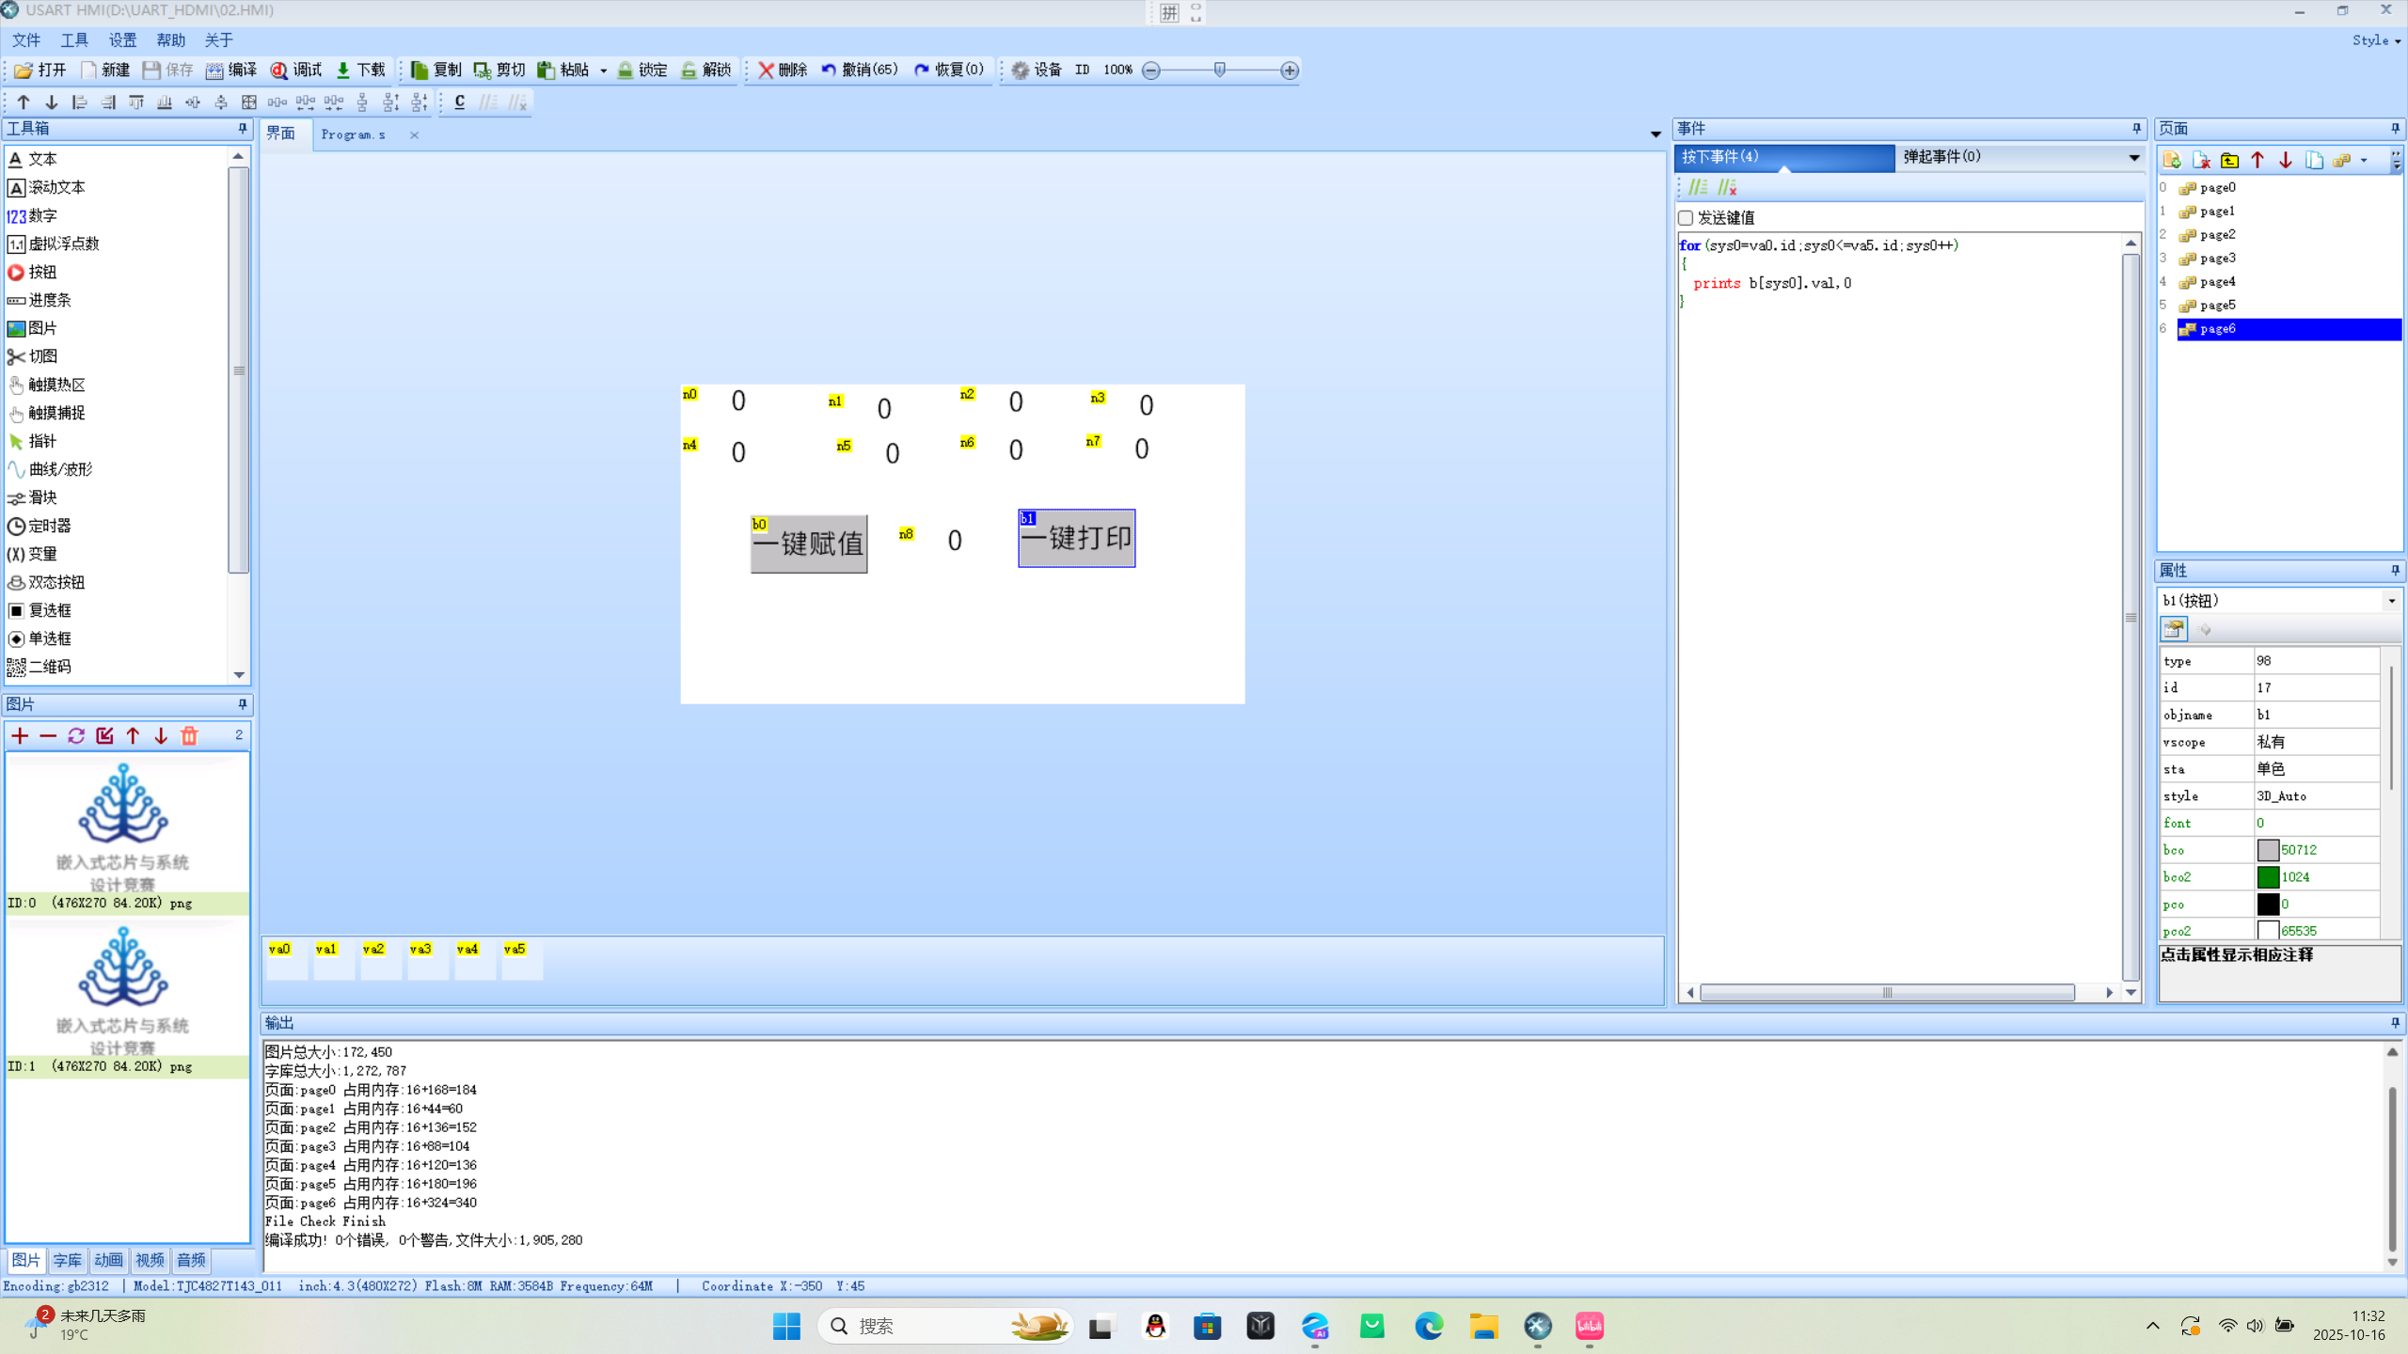2408x1354 pixels.
Task: Click the 调试 (debug) toolbar icon
Action: pos(279,71)
